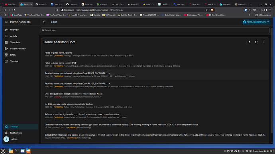Open the 'Task exception was never retrieved' error
Viewport: 275px width, 154px height.
155,95
